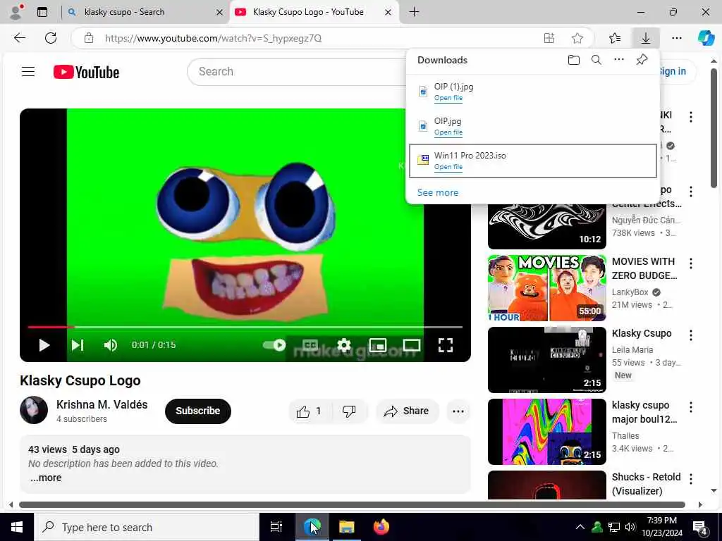This screenshot has height=541, width=722.
Task: Switch to miniplayer mode
Action: coord(378,345)
